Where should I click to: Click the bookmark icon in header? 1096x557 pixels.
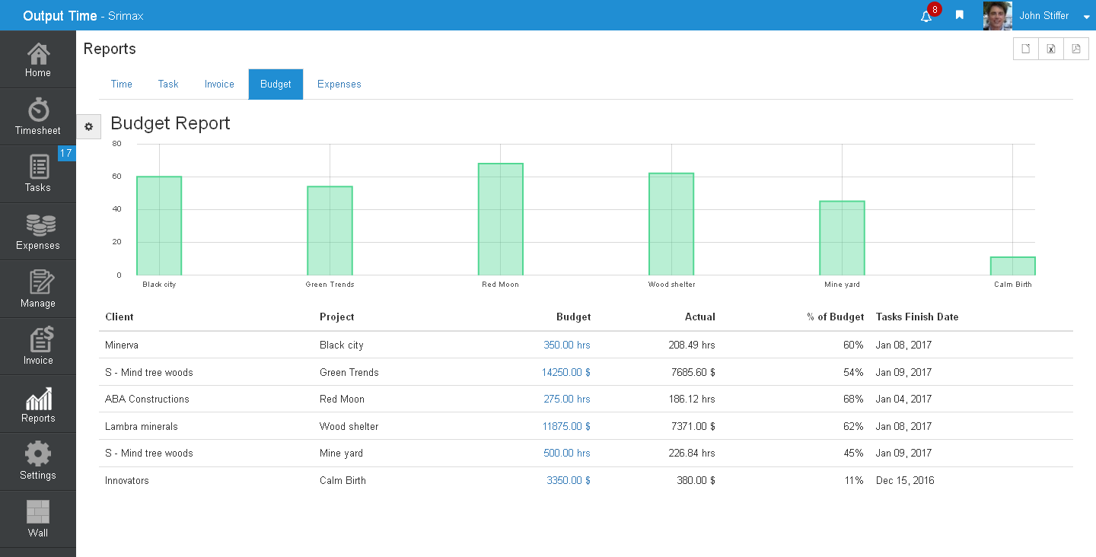(960, 15)
